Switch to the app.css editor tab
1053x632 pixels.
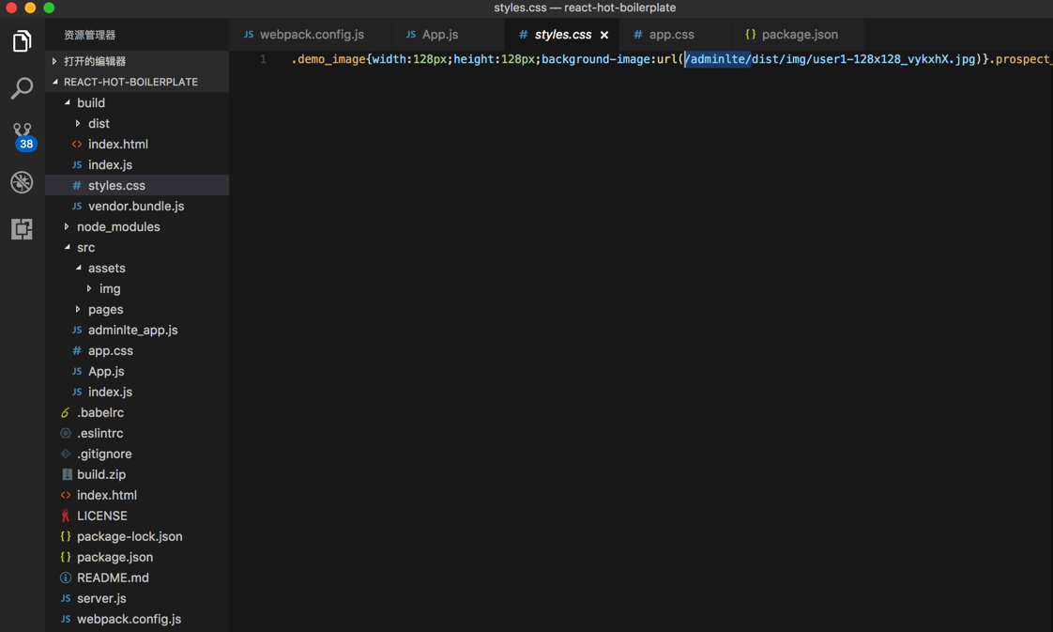coord(676,34)
